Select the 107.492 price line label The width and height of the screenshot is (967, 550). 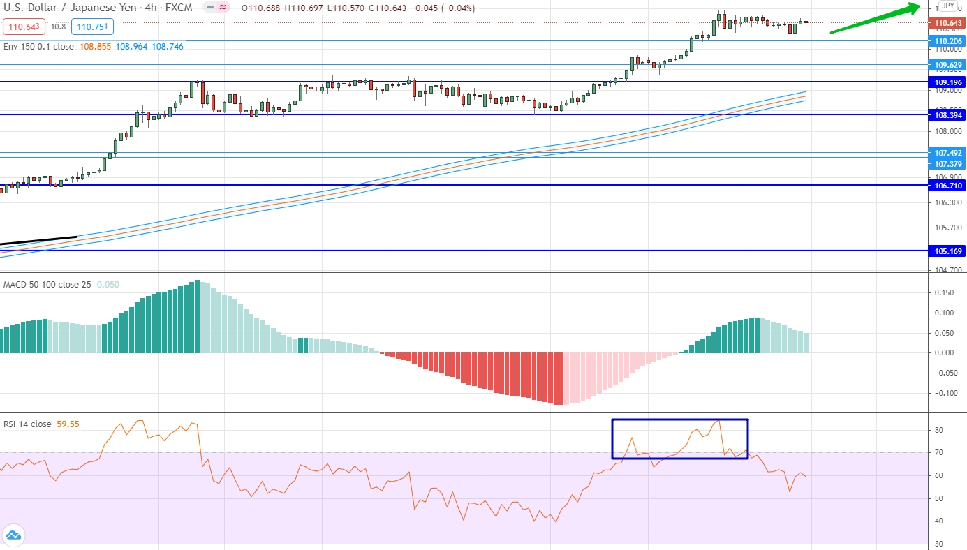(x=947, y=152)
